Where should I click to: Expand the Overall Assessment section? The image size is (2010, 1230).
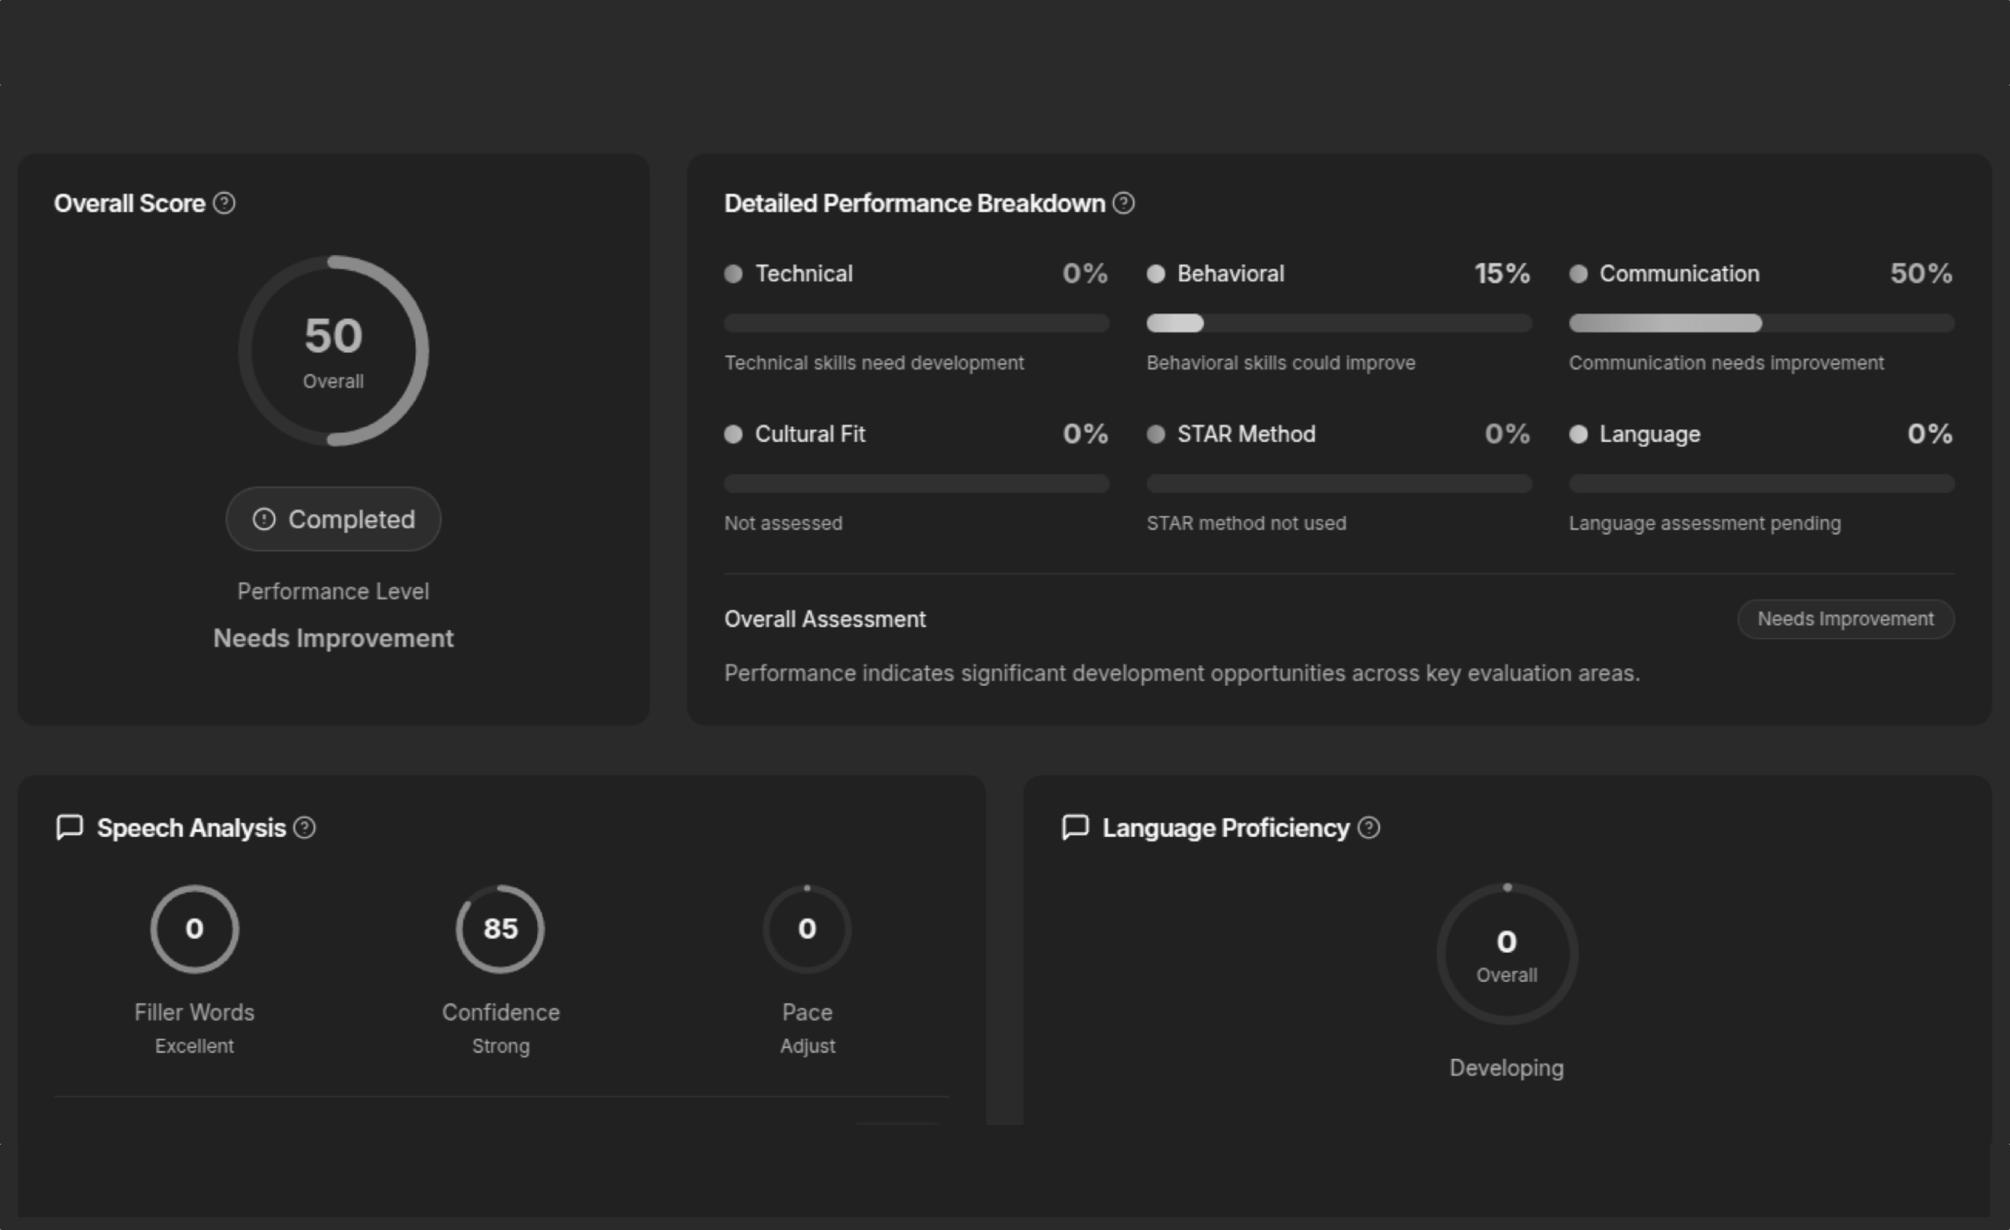(825, 619)
